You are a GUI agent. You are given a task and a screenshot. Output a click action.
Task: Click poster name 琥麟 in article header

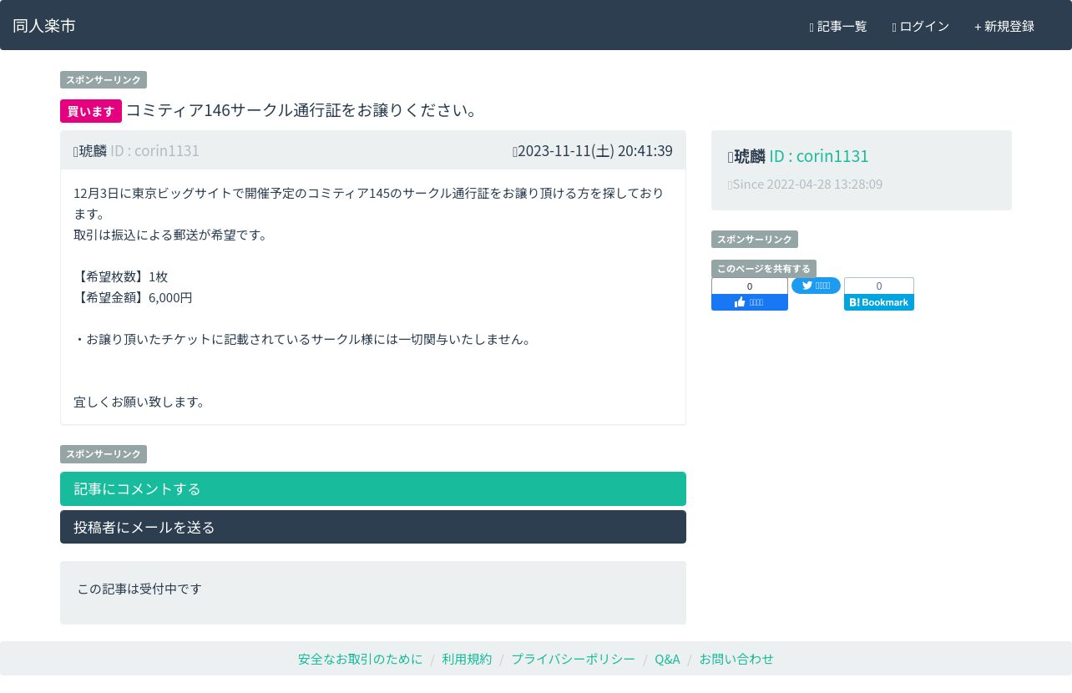coord(93,150)
